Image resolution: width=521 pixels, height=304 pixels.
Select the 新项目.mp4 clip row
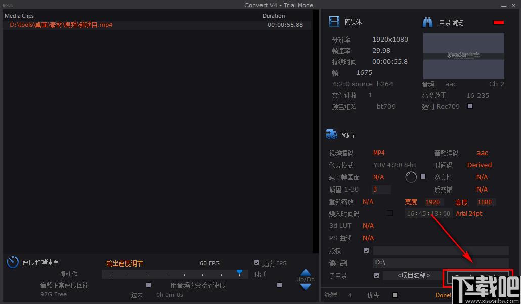click(156, 25)
